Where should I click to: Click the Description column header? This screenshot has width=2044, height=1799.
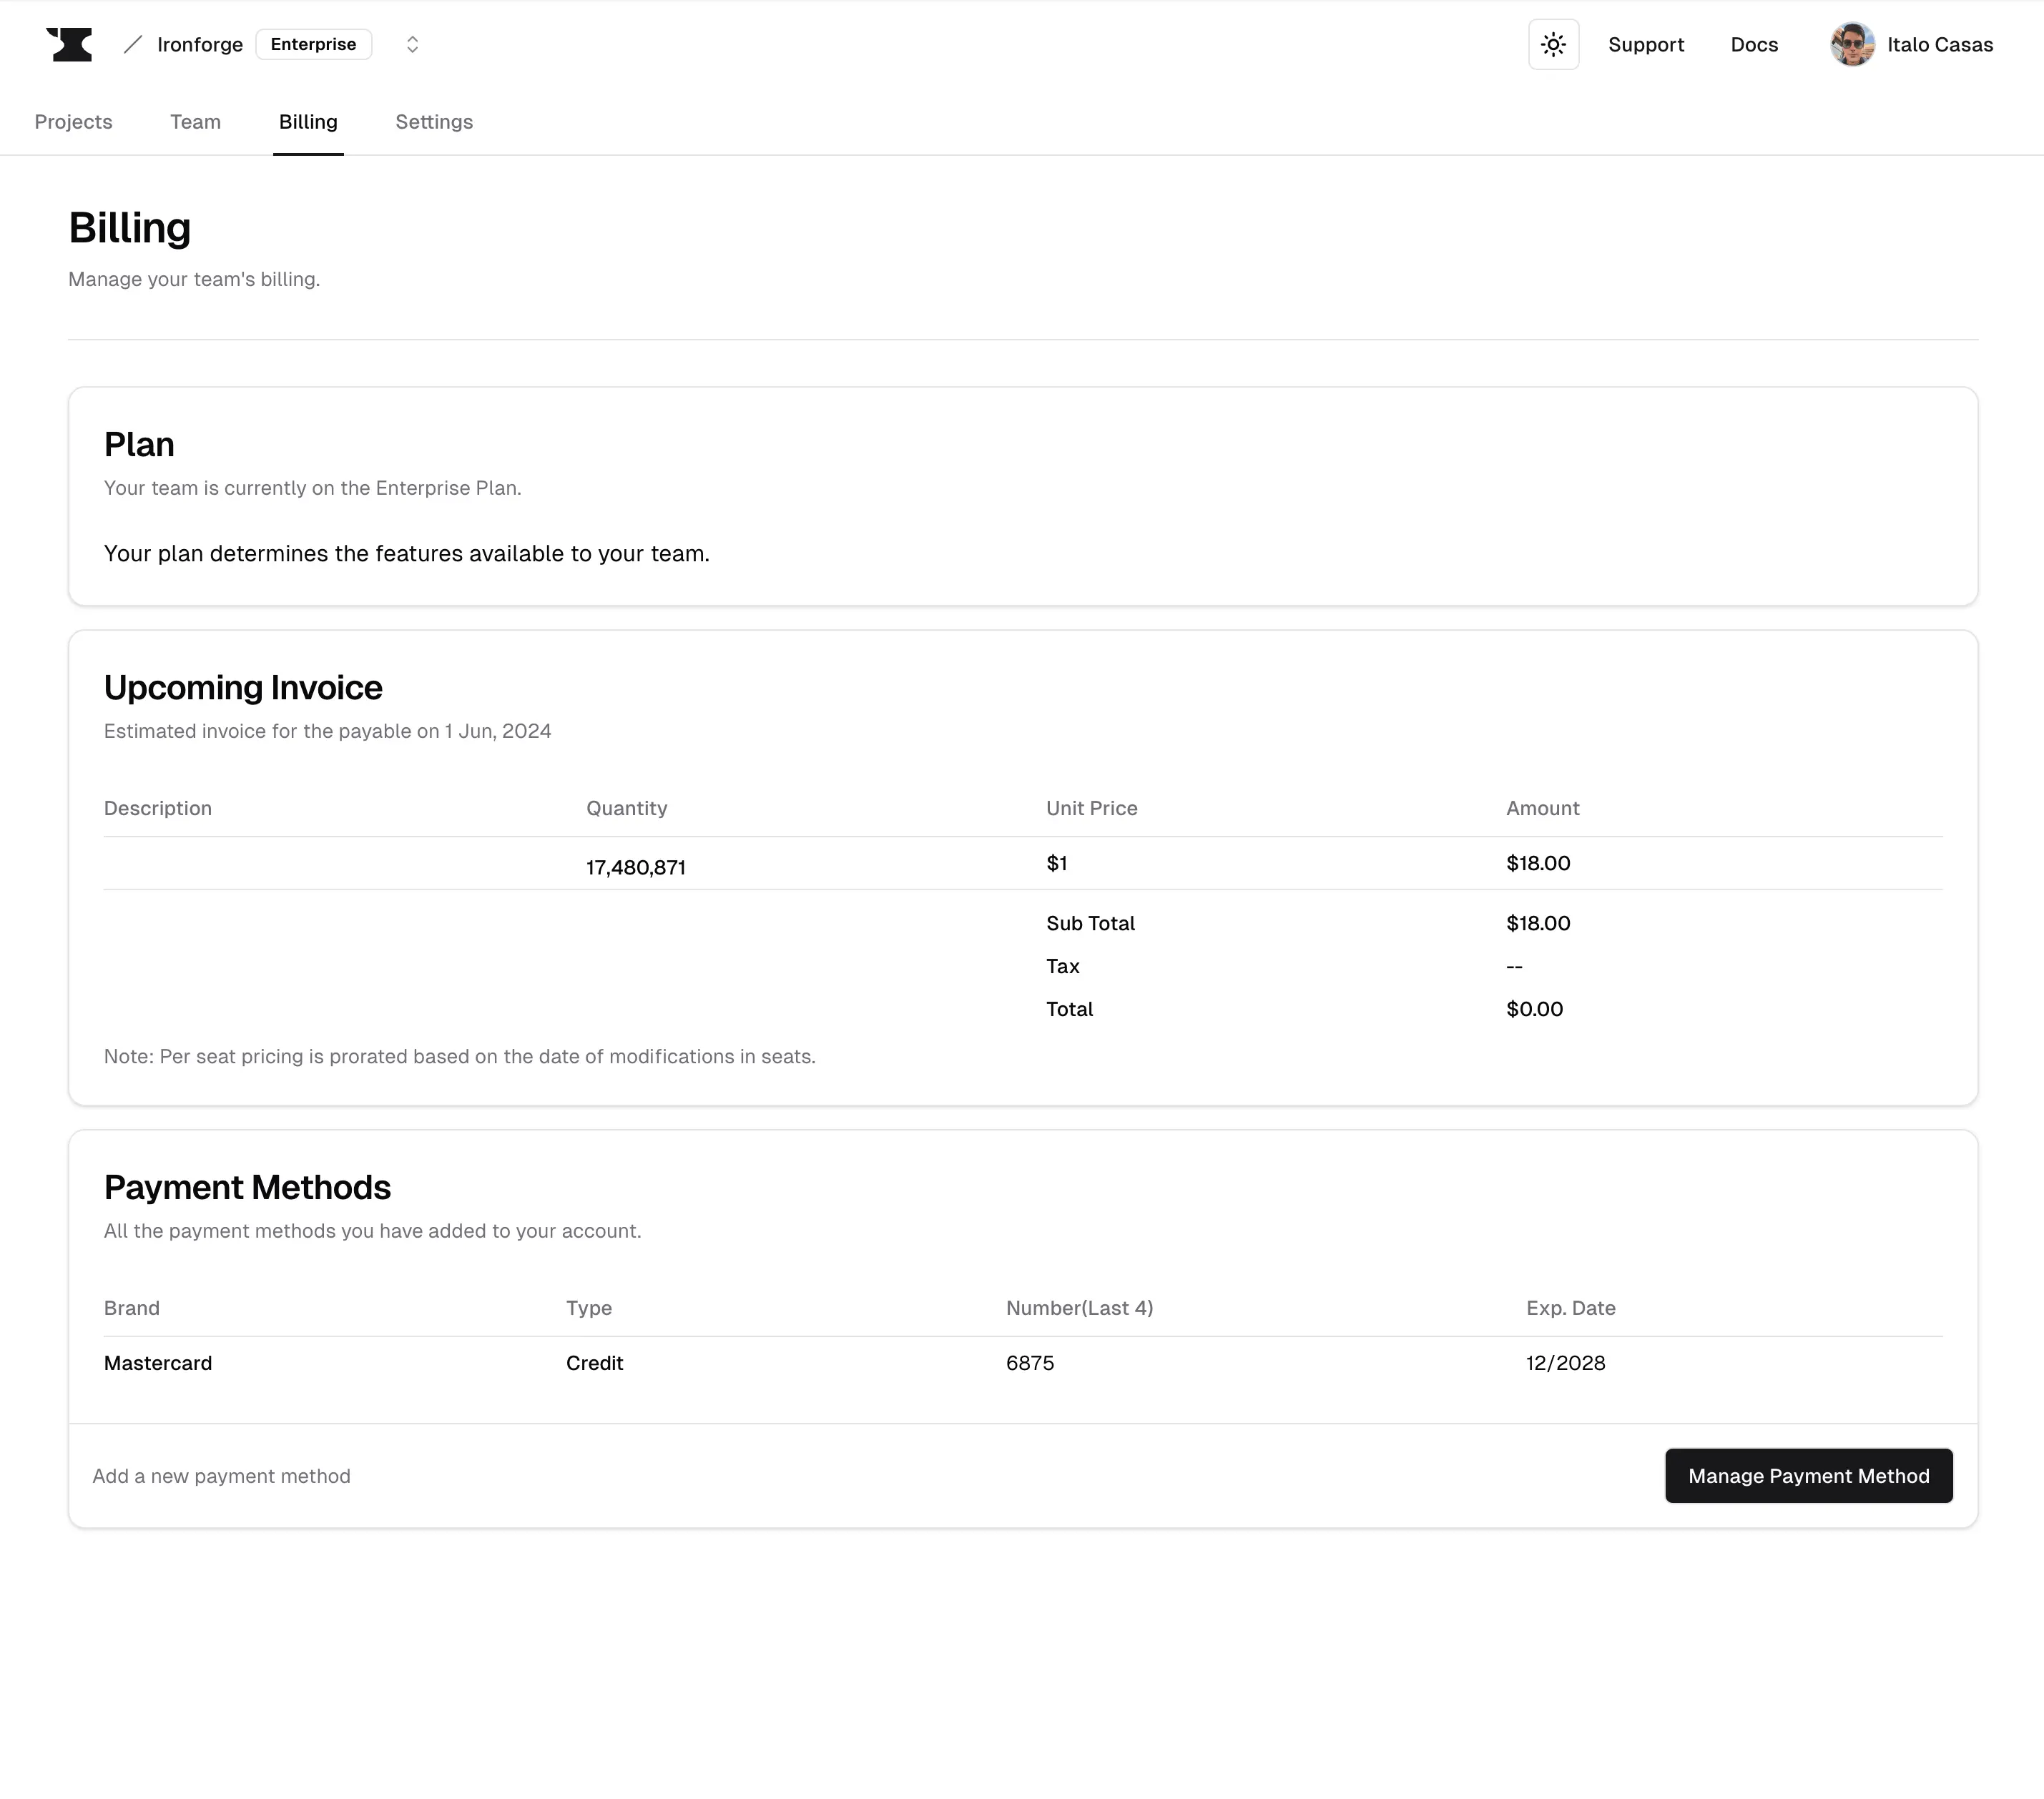pos(158,808)
